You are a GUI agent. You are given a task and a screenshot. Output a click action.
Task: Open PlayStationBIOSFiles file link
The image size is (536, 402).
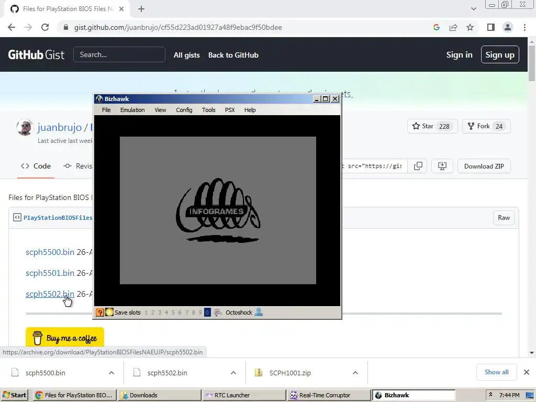[58, 218]
